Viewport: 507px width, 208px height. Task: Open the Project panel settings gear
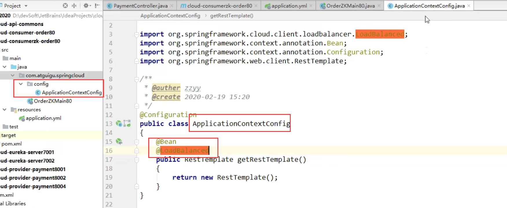(x=86, y=5)
